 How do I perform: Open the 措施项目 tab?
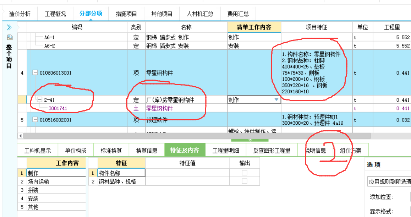[126, 13]
